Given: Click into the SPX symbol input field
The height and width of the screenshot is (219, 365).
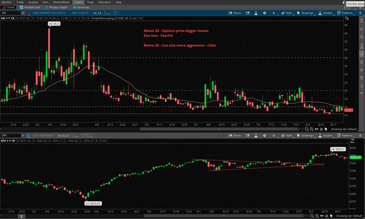Looking at the screenshot, I should click(x=11, y=135).
